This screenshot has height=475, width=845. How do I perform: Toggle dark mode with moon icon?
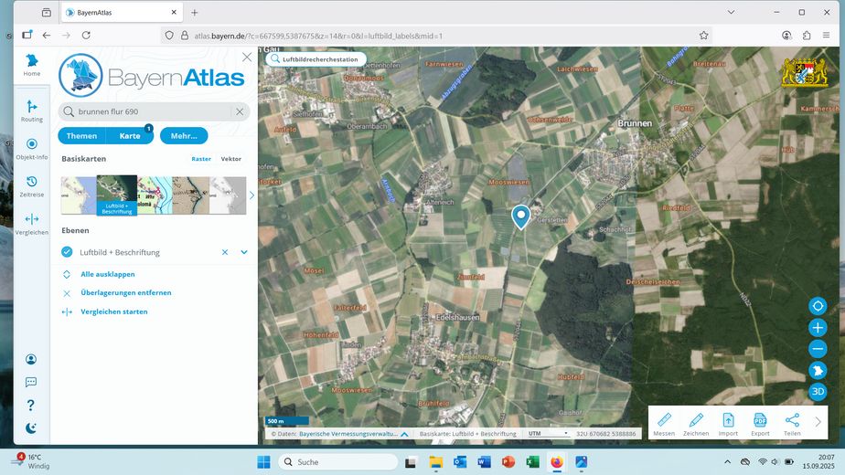(31, 427)
